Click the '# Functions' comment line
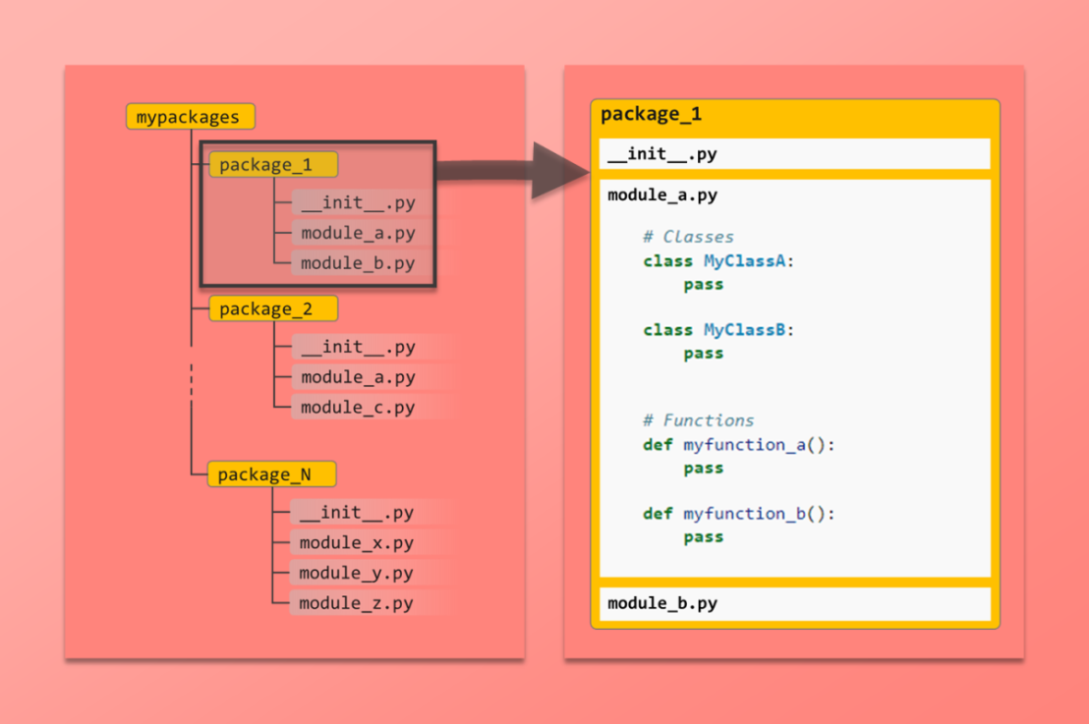The width and height of the screenshot is (1089, 724). coord(698,420)
